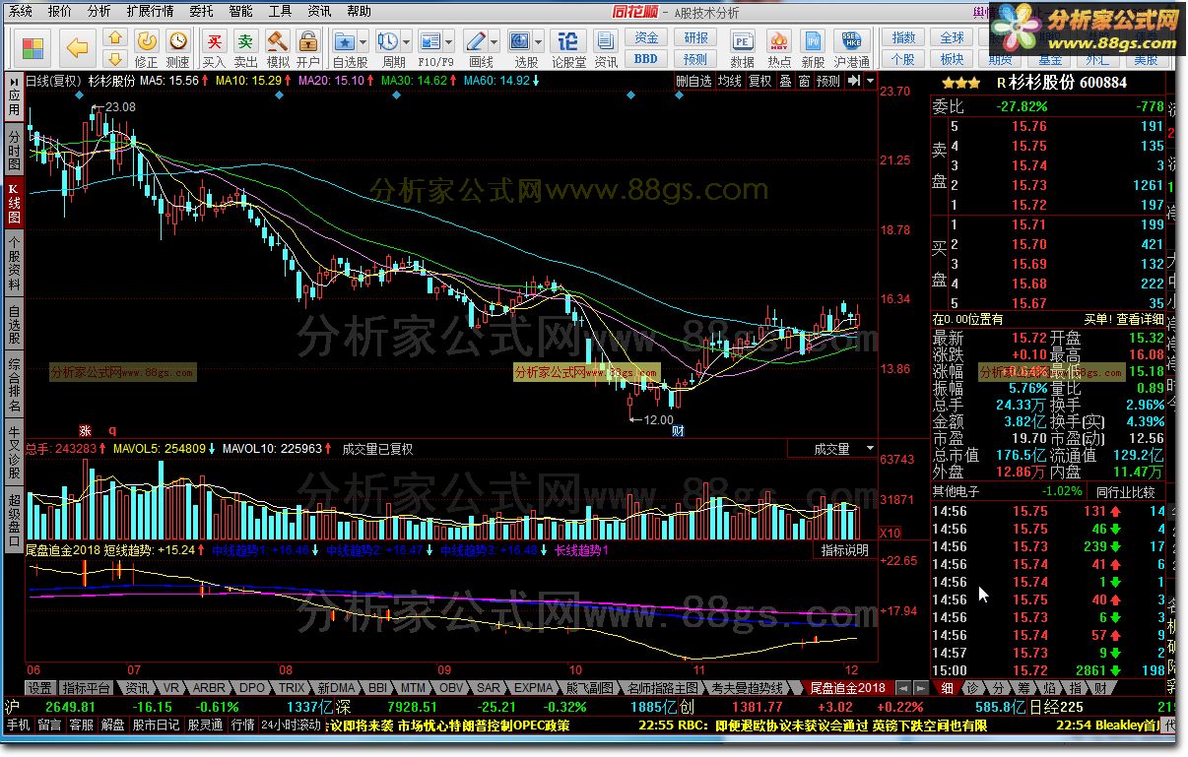Screen dimensions: 1188x757
Task: Switch to the 个股资料 side tab
Action: click(x=14, y=263)
